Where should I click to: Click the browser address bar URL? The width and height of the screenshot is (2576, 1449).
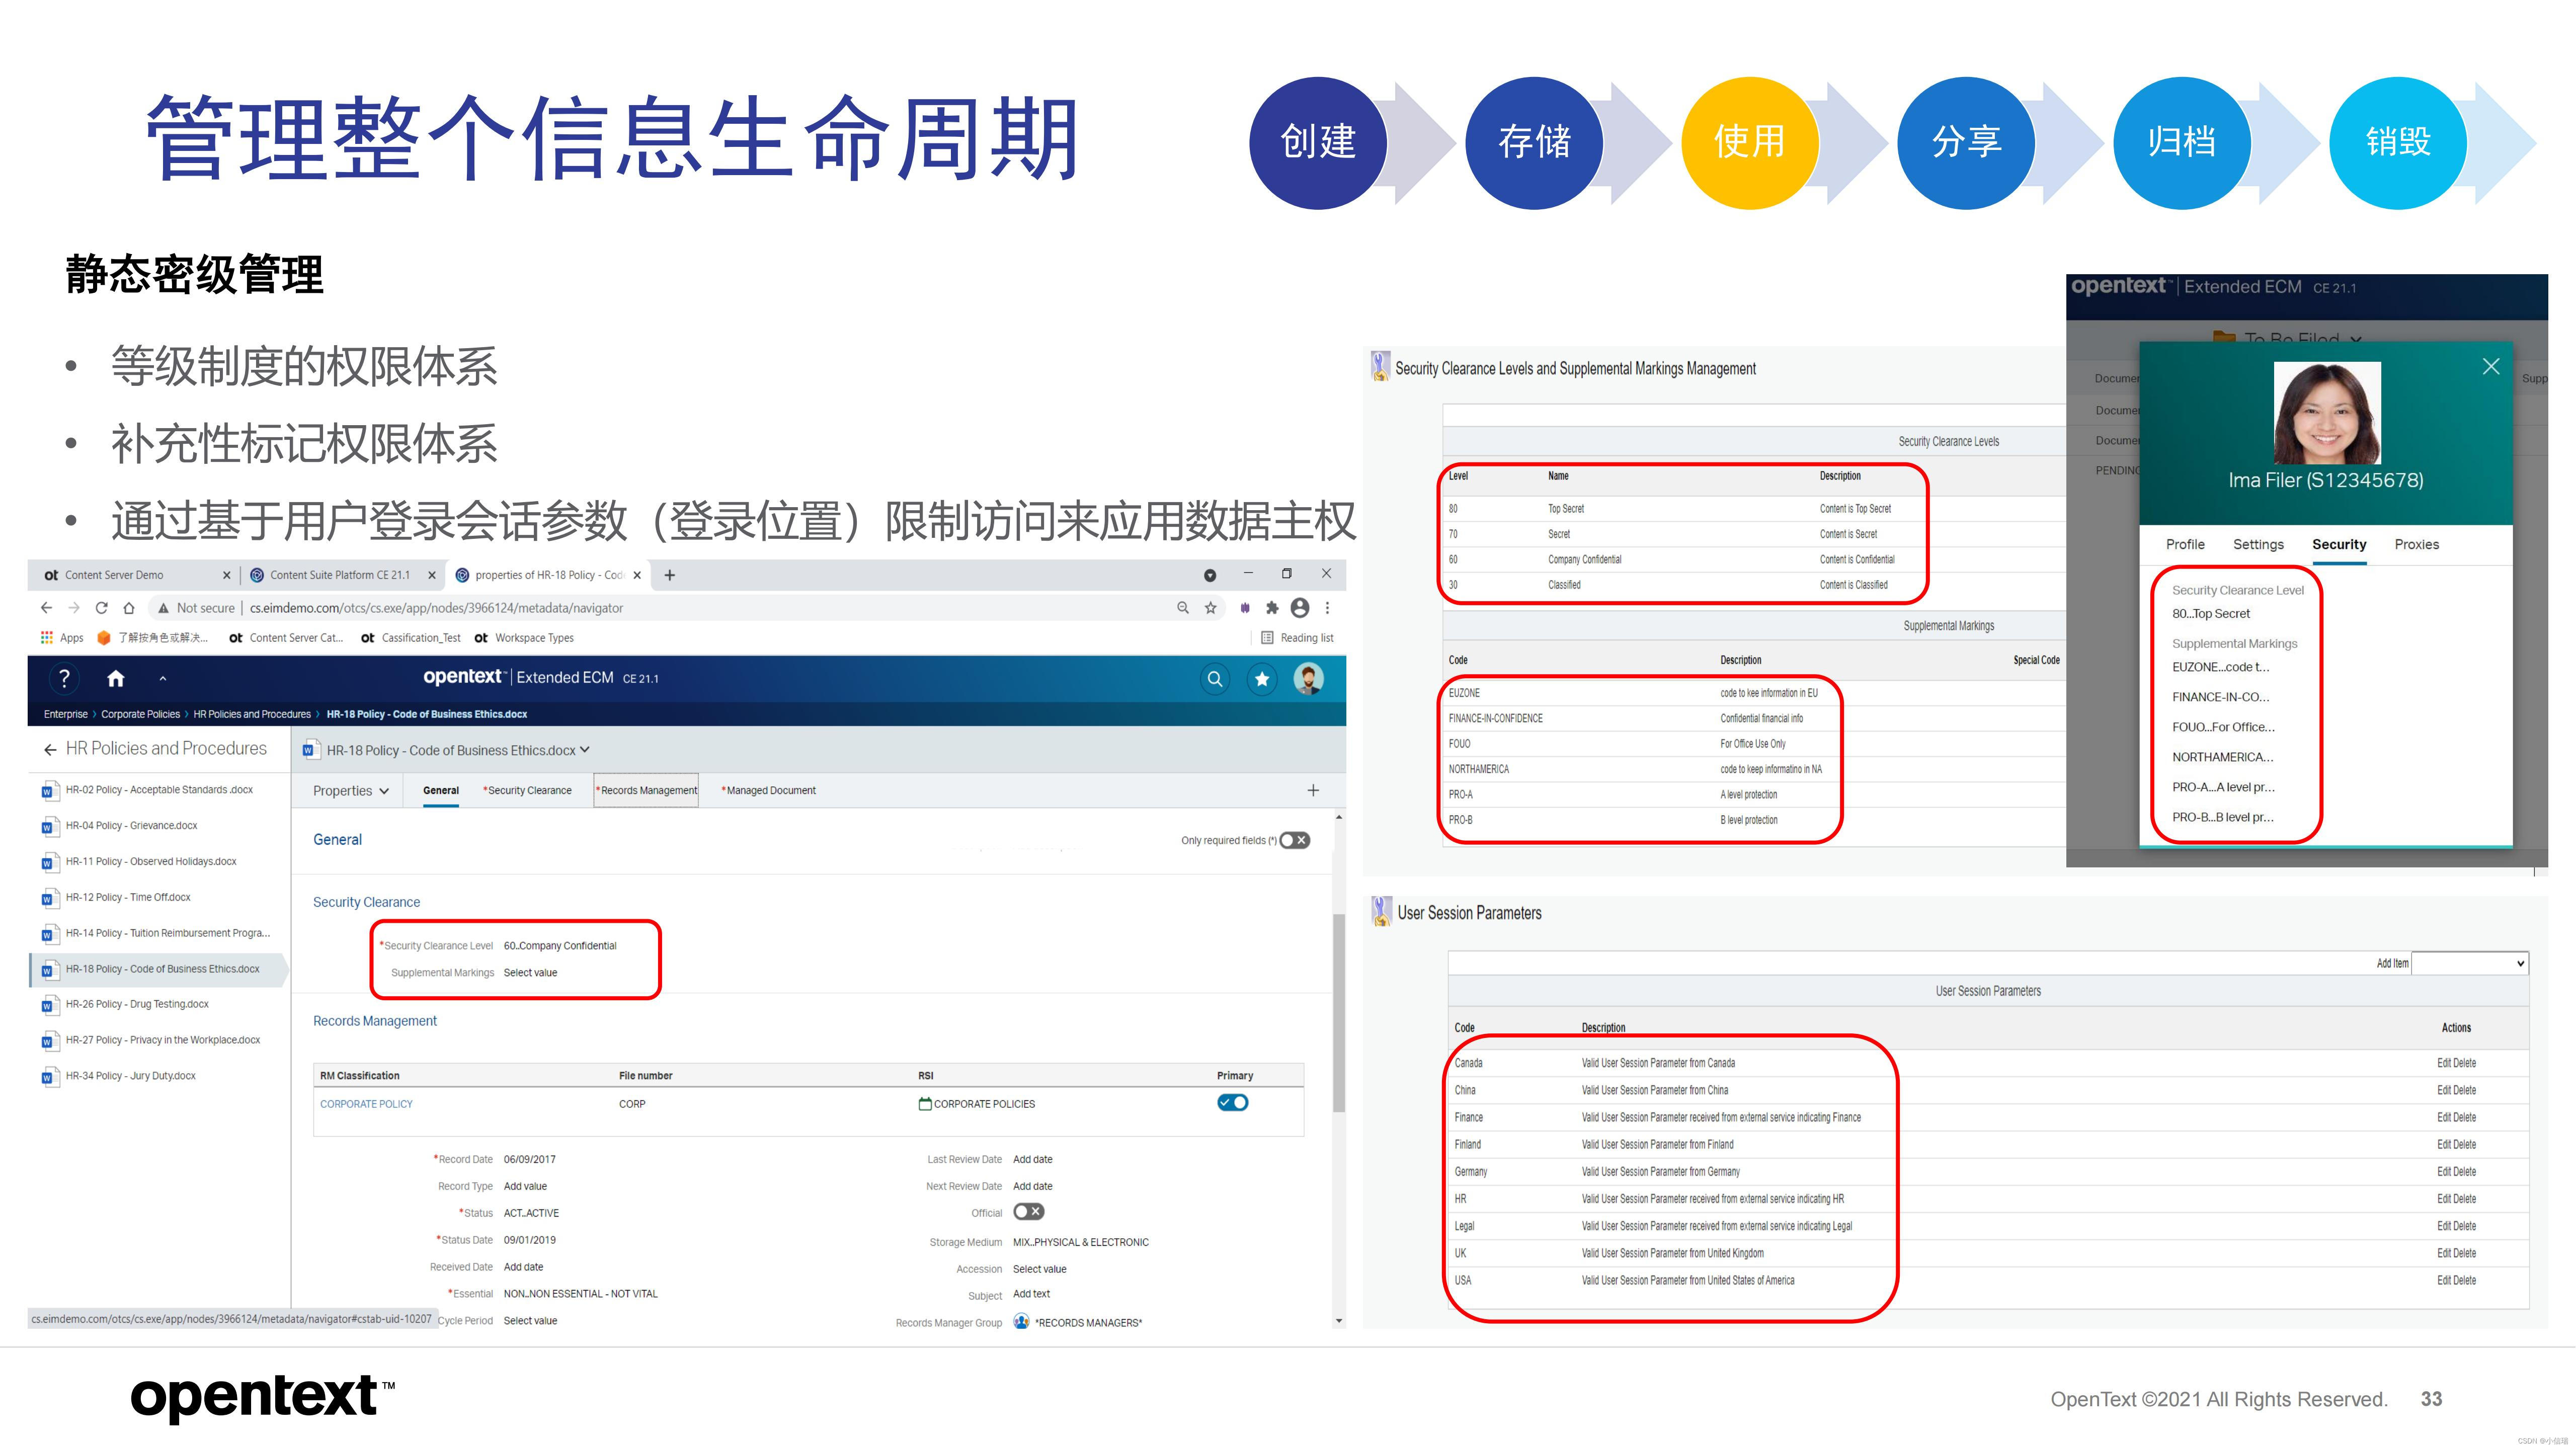436,608
